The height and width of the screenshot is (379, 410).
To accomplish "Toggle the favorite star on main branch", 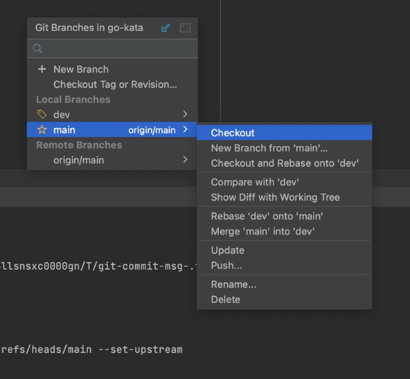I will (42, 130).
